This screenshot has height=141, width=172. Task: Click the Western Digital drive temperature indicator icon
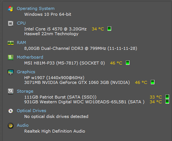coord(167,101)
